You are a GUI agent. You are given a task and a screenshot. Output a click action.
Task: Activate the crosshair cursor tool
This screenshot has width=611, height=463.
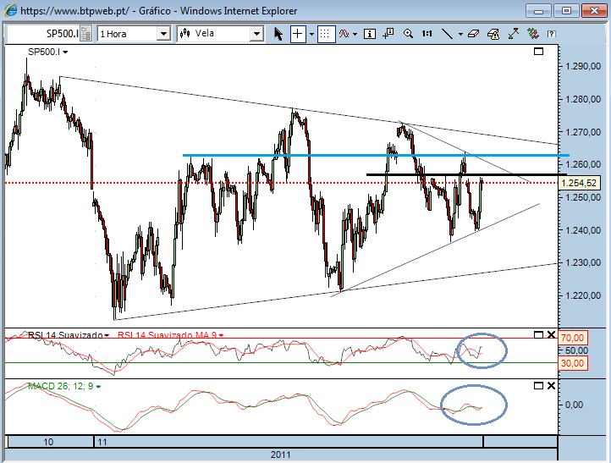pyautogui.click(x=298, y=34)
